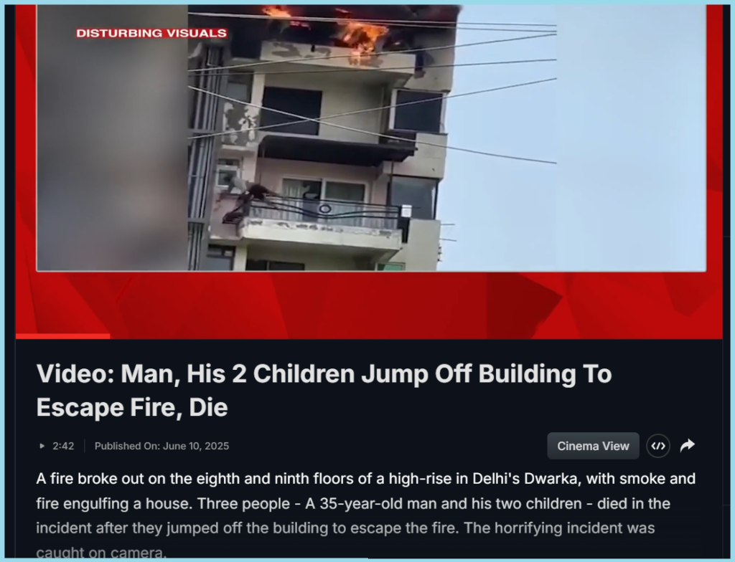Click 'caught on camera' text at the bottom
This screenshot has width=735, height=562.
pyautogui.click(x=101, y=553)
